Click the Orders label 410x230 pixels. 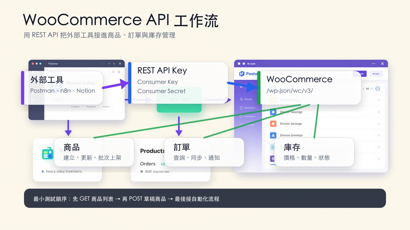coord(148,164)
